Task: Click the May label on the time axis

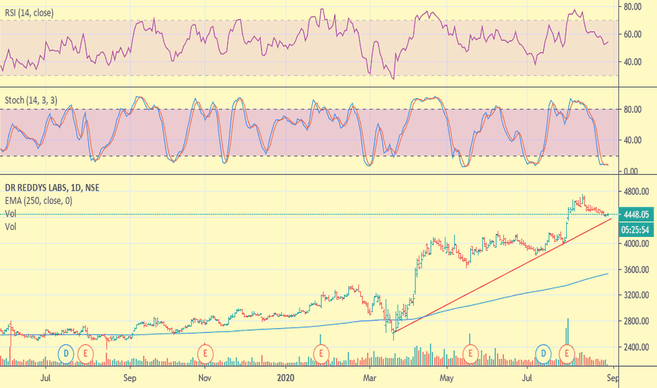Action: (x=447, y=378)
